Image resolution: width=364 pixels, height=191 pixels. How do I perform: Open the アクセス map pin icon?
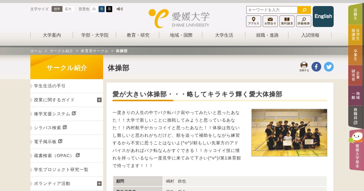pyautogui.click(x=254, y=21)
